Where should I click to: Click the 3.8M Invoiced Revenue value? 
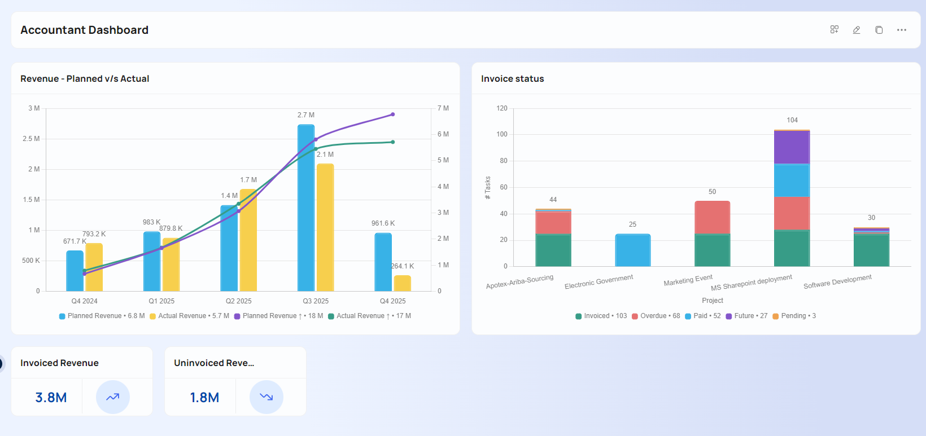pyautogui.click(x=51, y=398)
